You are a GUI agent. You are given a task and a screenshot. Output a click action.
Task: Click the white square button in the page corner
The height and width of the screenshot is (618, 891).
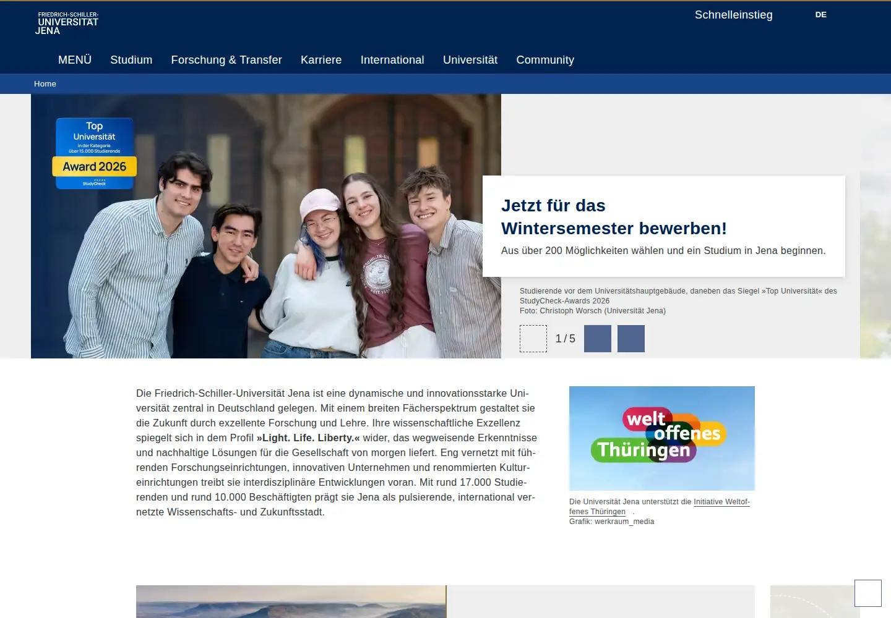click(x=868, y=593)
